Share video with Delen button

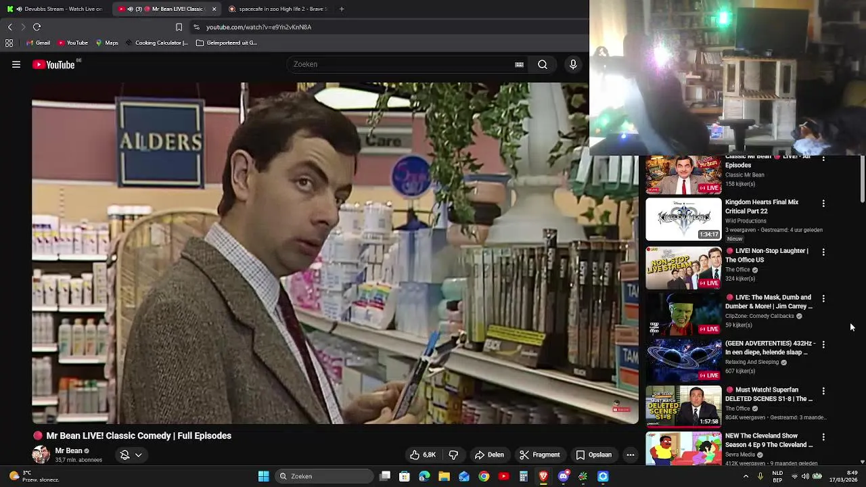pos(489,455)
